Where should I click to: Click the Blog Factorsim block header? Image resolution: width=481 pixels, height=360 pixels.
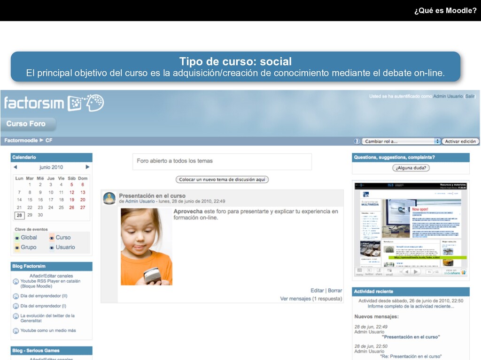[52, 266]
